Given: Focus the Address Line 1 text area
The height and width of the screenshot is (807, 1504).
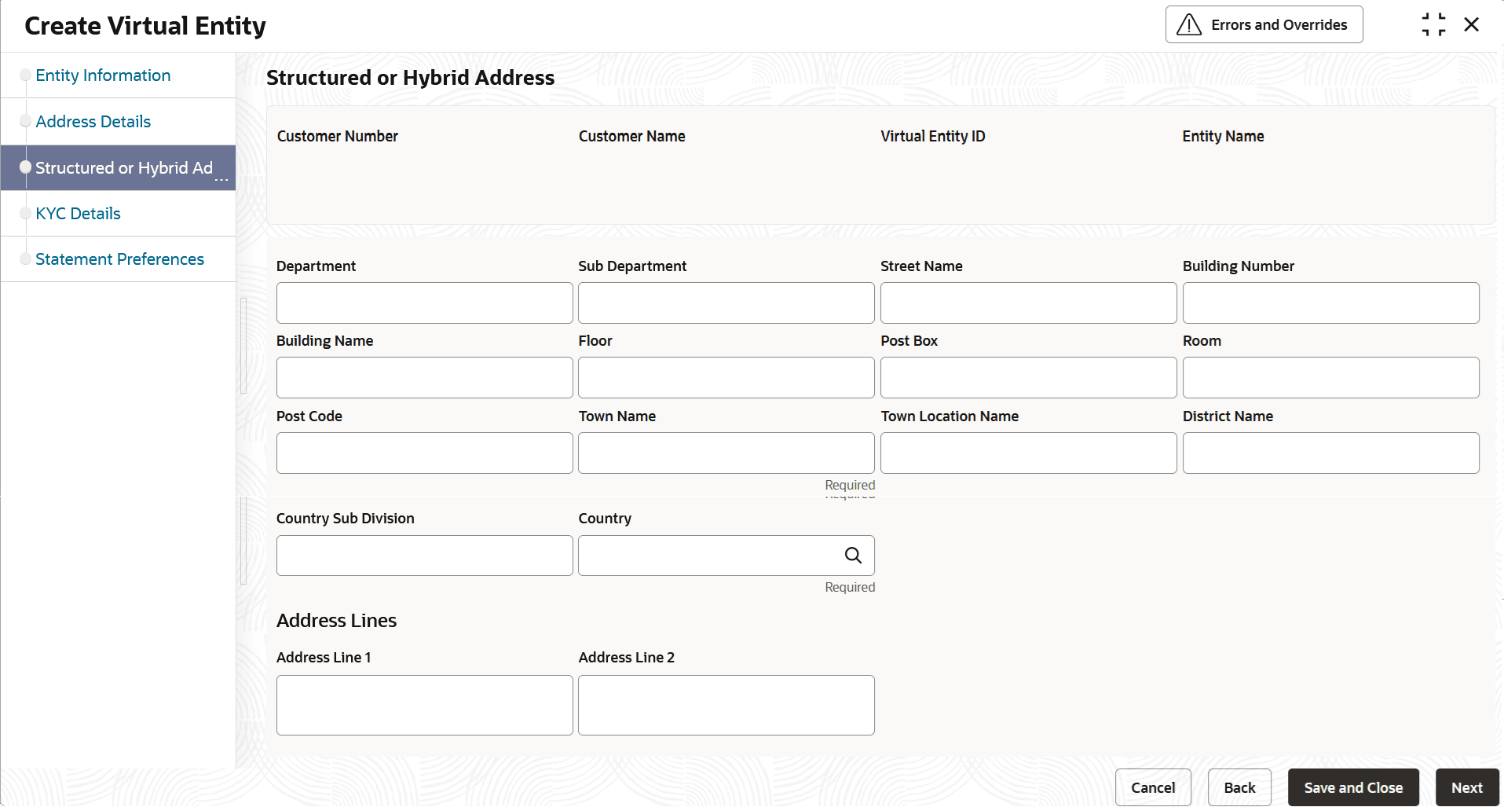Looking at the screenshot, I should tap(424, 705).
